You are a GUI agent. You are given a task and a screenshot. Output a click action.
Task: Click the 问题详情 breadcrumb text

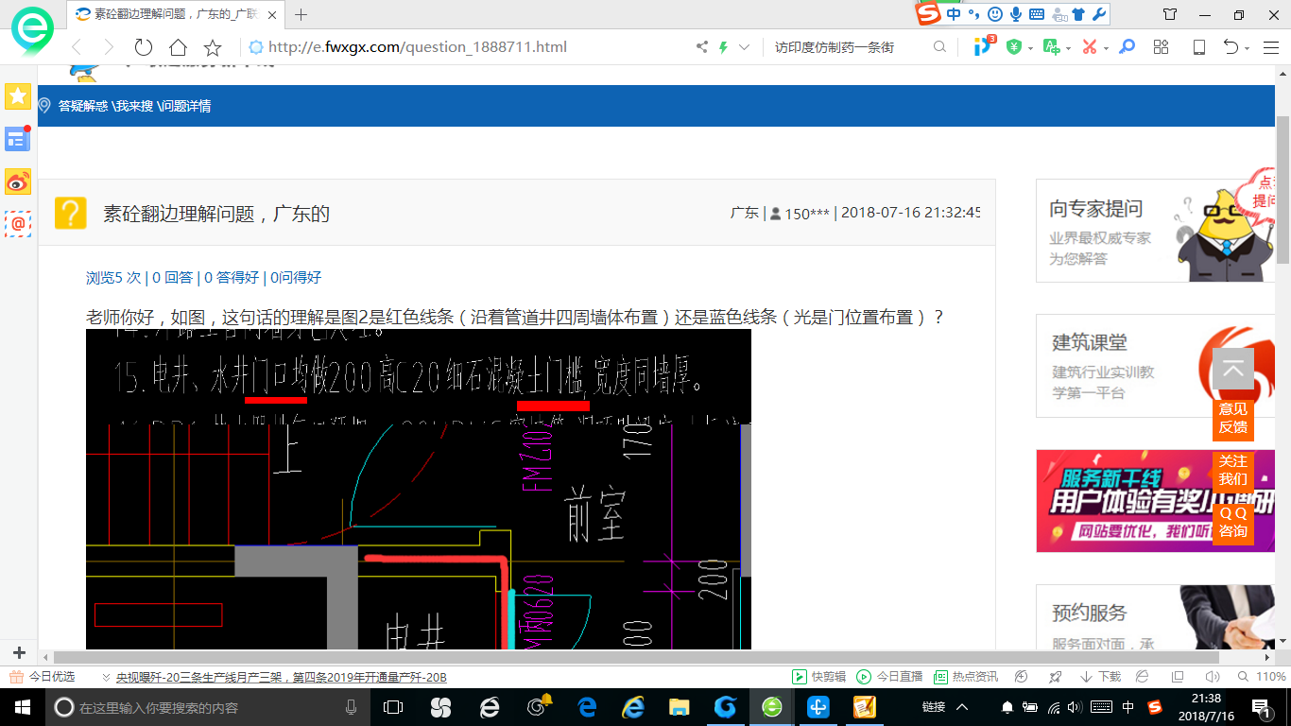tap(184, 106)
